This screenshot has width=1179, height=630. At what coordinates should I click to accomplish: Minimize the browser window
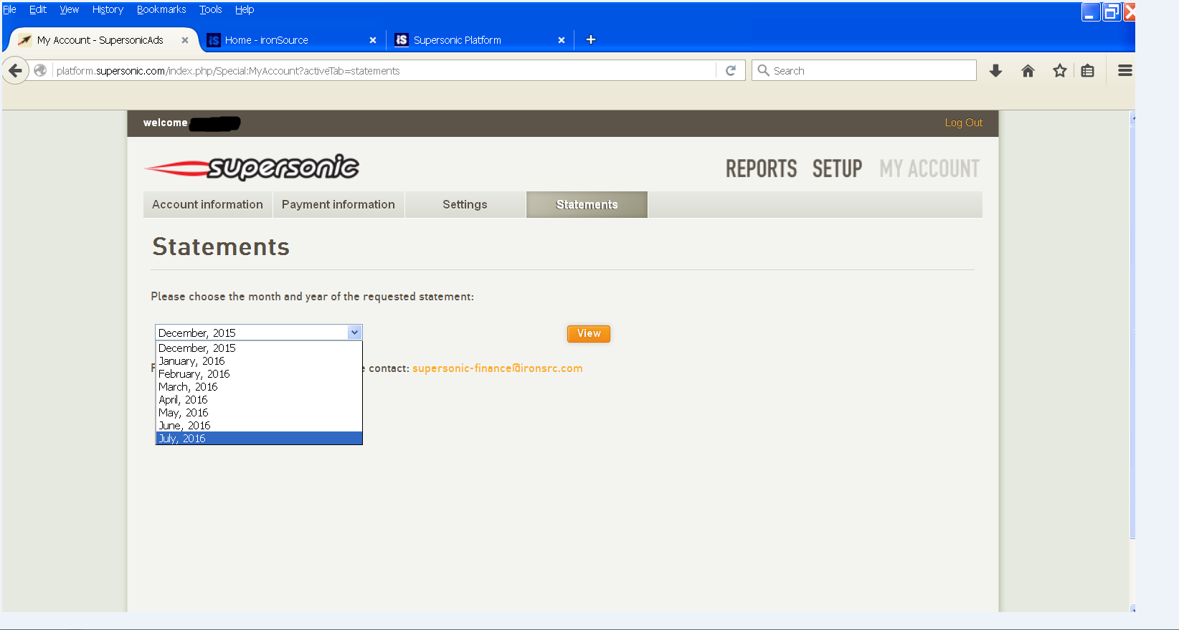click(1091, 12)
